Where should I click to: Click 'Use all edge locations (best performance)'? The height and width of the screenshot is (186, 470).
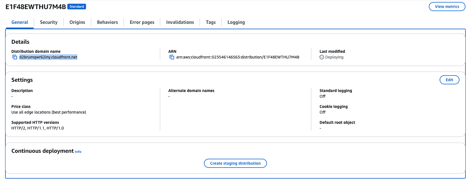49,112
